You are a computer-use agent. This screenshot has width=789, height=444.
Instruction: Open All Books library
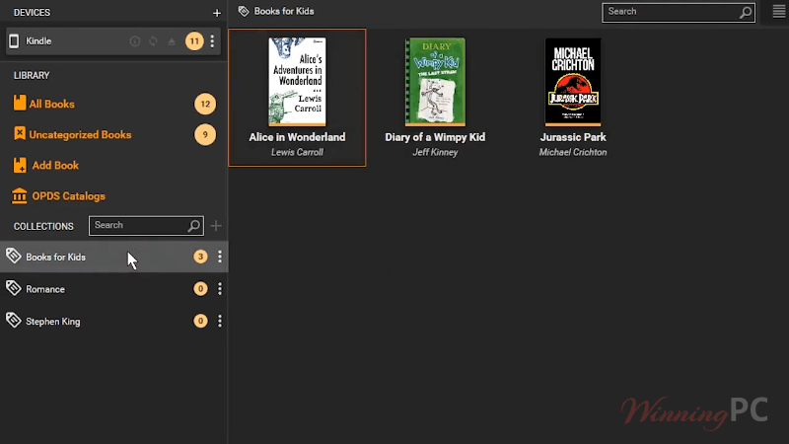coord(52,105)
